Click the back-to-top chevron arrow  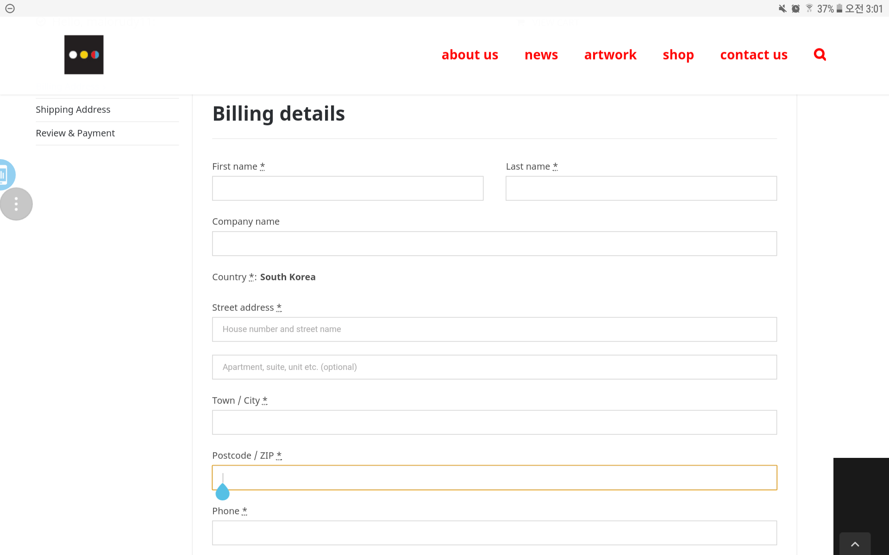click(855, 544)
